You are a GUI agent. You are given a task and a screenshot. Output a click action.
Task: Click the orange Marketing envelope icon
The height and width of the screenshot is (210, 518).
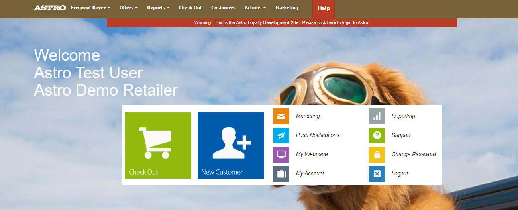pos(281,116)
